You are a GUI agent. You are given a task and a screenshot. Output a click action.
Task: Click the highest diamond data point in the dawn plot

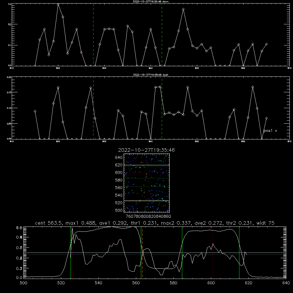coord(58,4)
